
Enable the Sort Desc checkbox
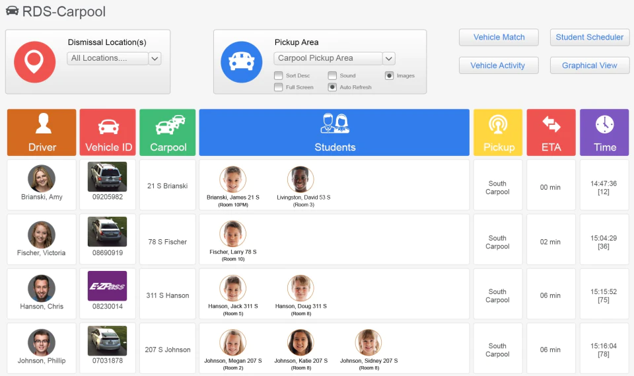(x=278, y=76)
